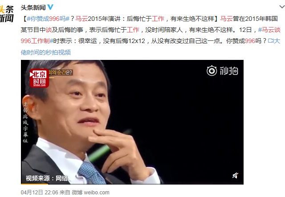
Task: Seek the orange video progress bar
Action: (x=35, y=184)
